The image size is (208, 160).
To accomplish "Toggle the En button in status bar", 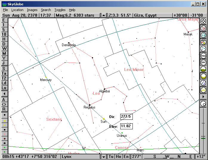I will click(126, 156).
